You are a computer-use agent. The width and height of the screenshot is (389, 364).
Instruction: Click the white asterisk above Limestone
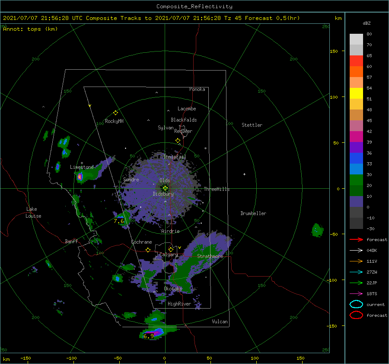click(x=82, y=163)
